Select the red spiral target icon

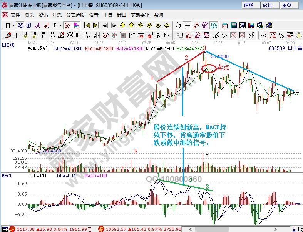coord(105,35)
